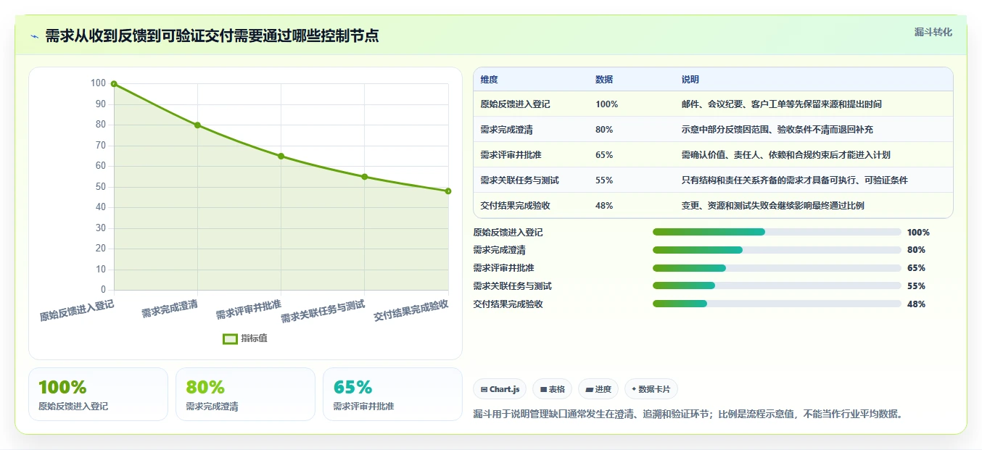Open the 80% 需求完成澄清 card
The height and width of the screenshot is (450, 982).
[245, 394]
